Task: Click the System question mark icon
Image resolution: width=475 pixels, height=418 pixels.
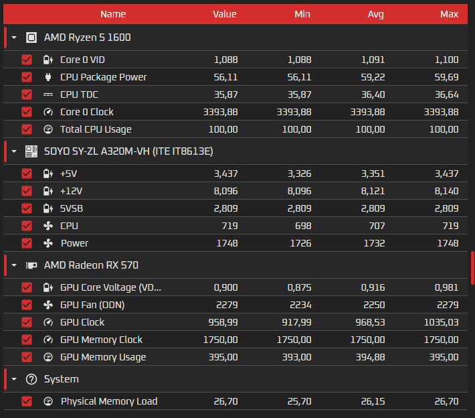Action: tap(31, 379)
